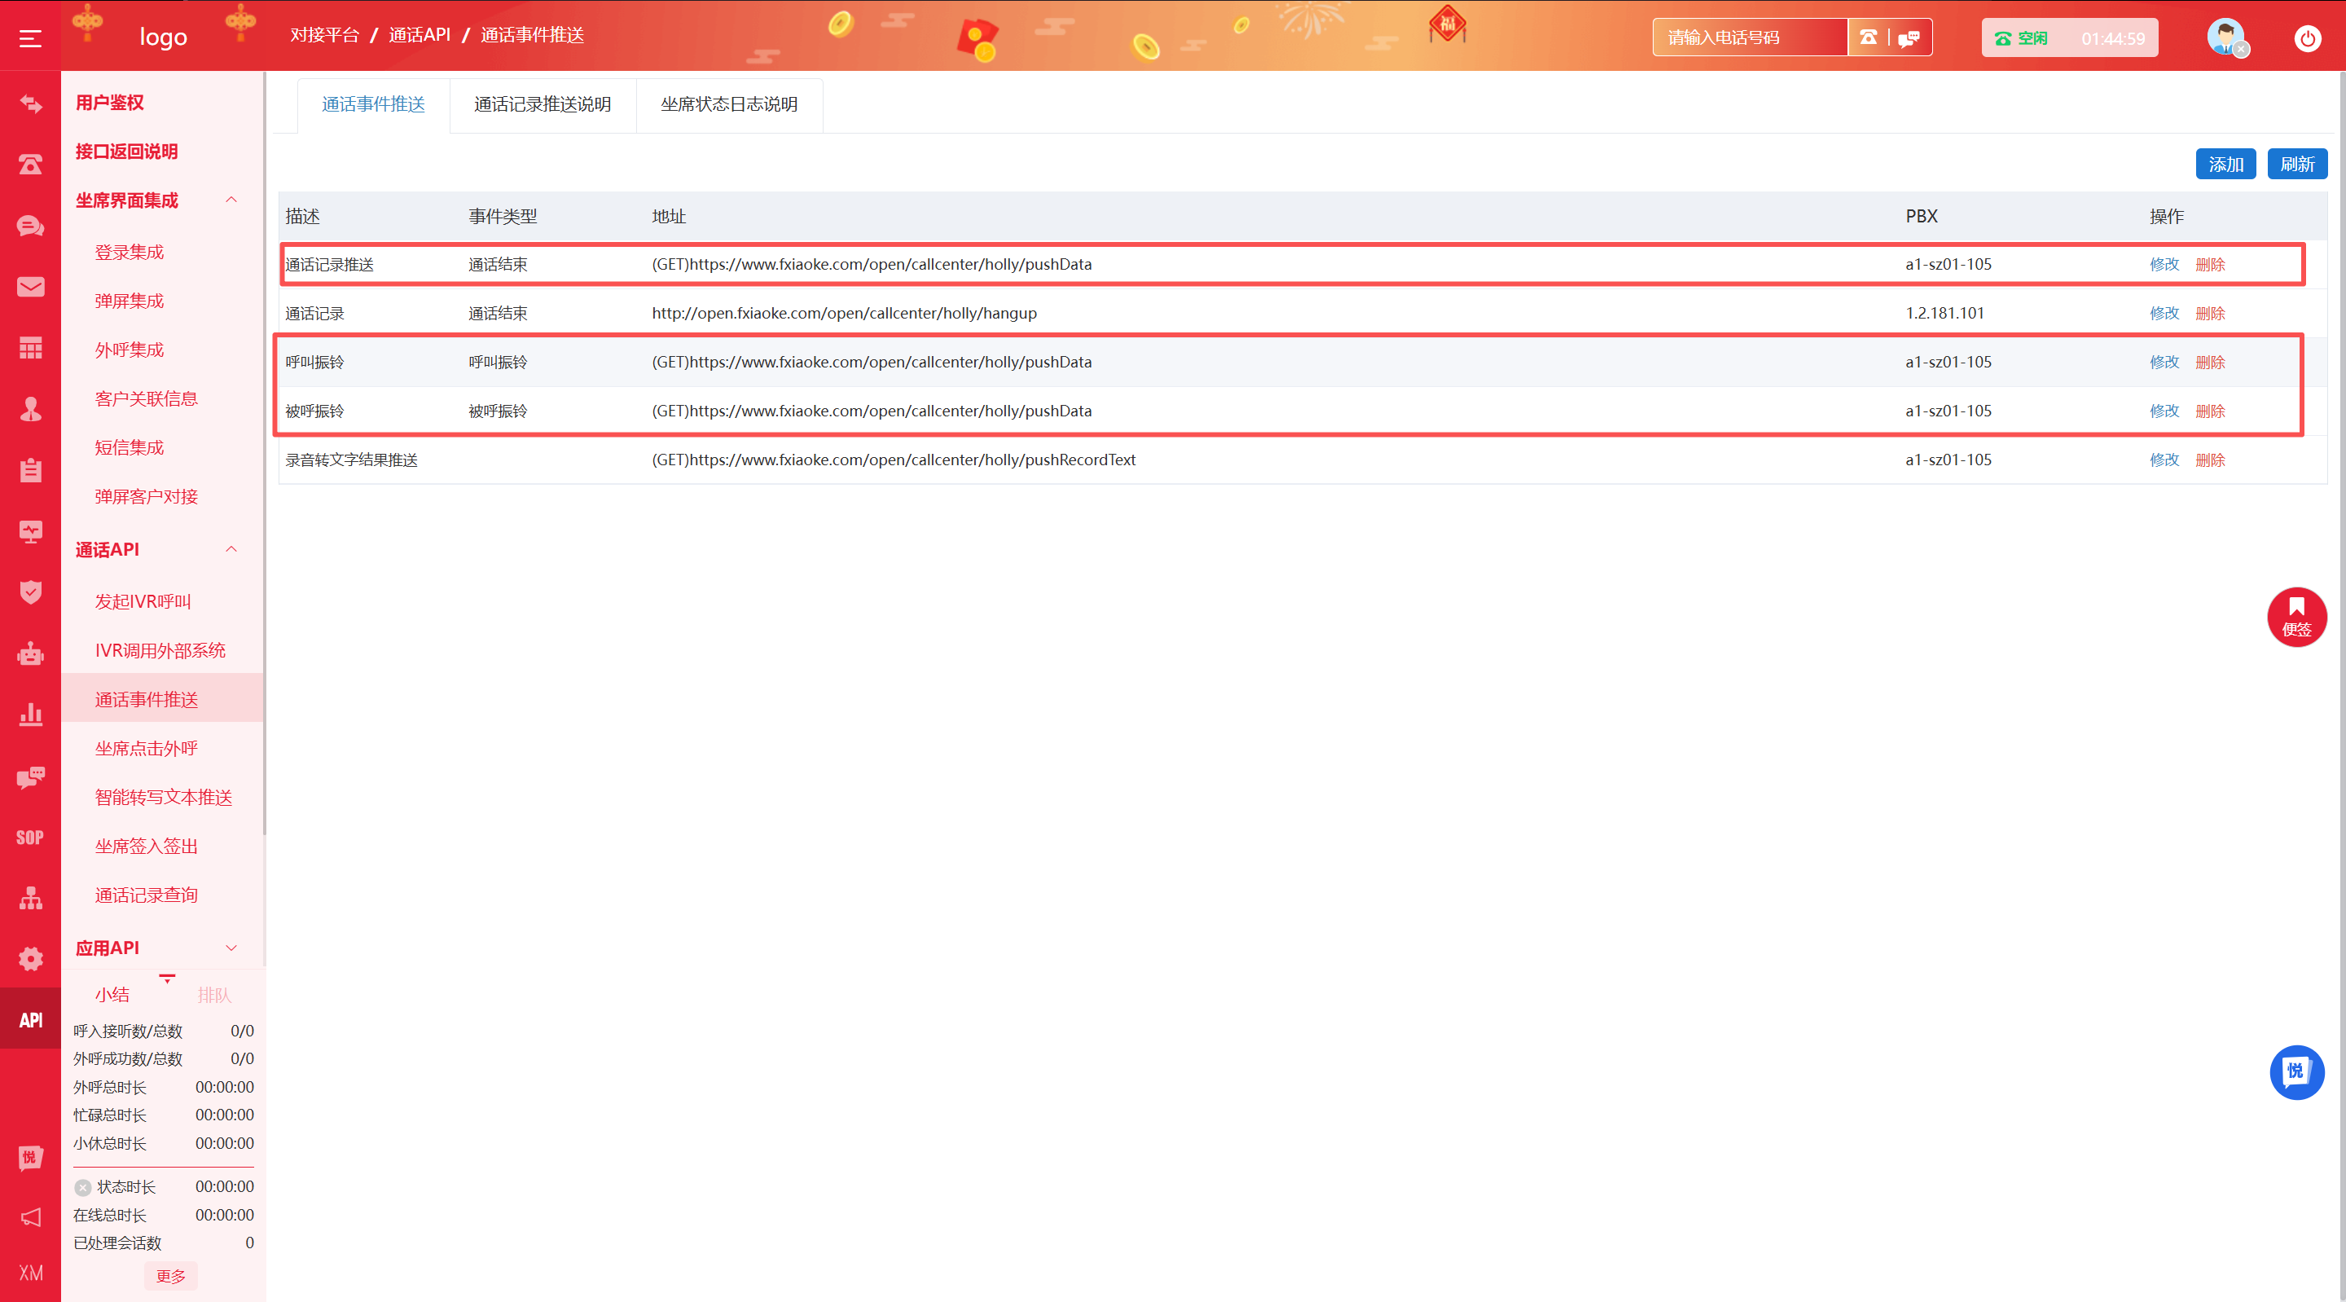Open the blue chat assistant floating button

[2296, 1072]
